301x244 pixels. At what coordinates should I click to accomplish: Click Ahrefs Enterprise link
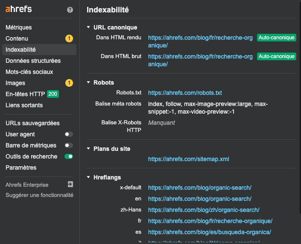click(27, 185)
